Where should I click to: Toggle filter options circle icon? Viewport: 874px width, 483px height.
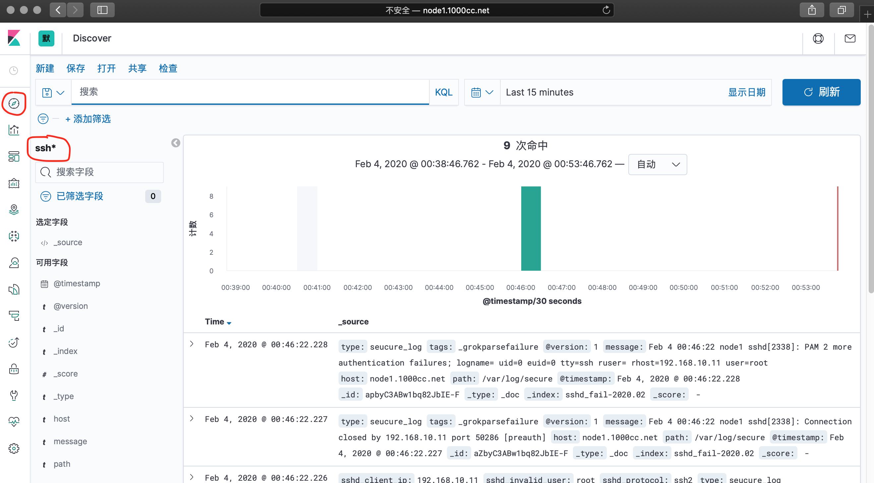tap(43, 119)
